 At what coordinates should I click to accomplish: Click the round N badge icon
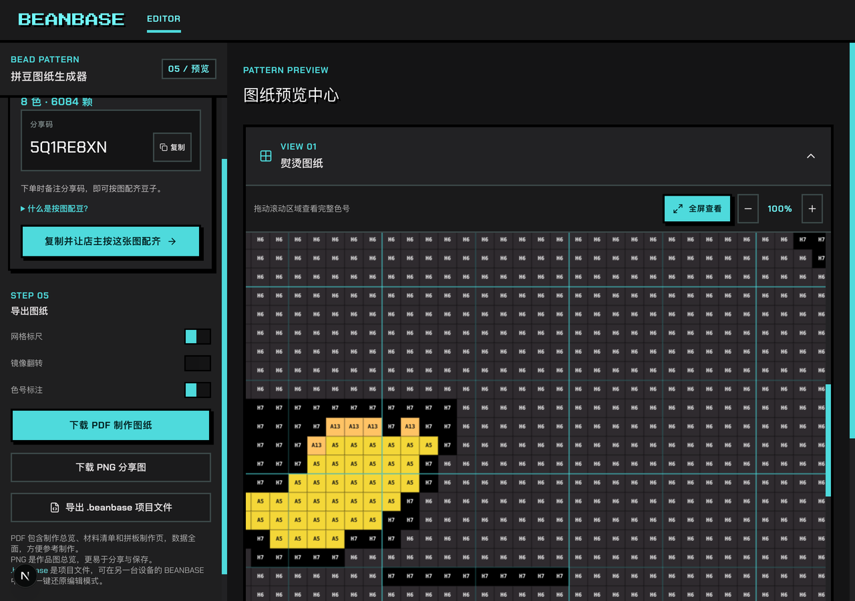(25, 576)
